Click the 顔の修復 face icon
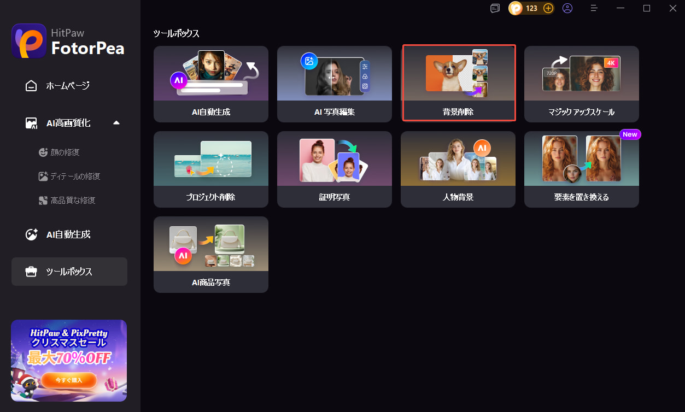The image size is (685, 412). coord(43,152)
